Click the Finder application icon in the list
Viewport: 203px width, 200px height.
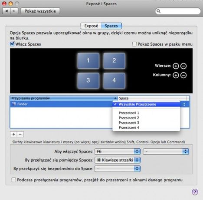[14, 104]
